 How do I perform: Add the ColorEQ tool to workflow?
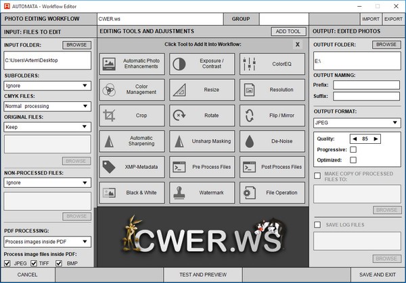click(x=271, y=64)
